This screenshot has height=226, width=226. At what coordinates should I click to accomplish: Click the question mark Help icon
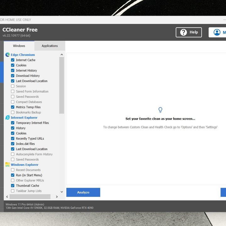point(184,32)
